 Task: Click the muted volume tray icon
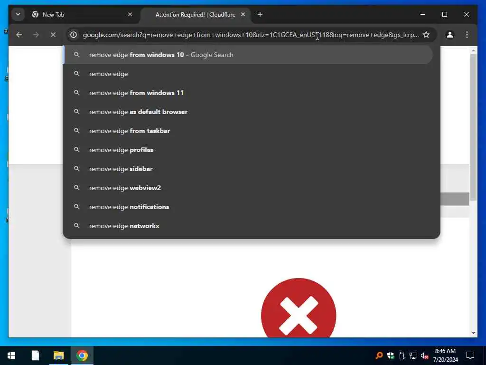pyautogui.click(x=425, y=355)
